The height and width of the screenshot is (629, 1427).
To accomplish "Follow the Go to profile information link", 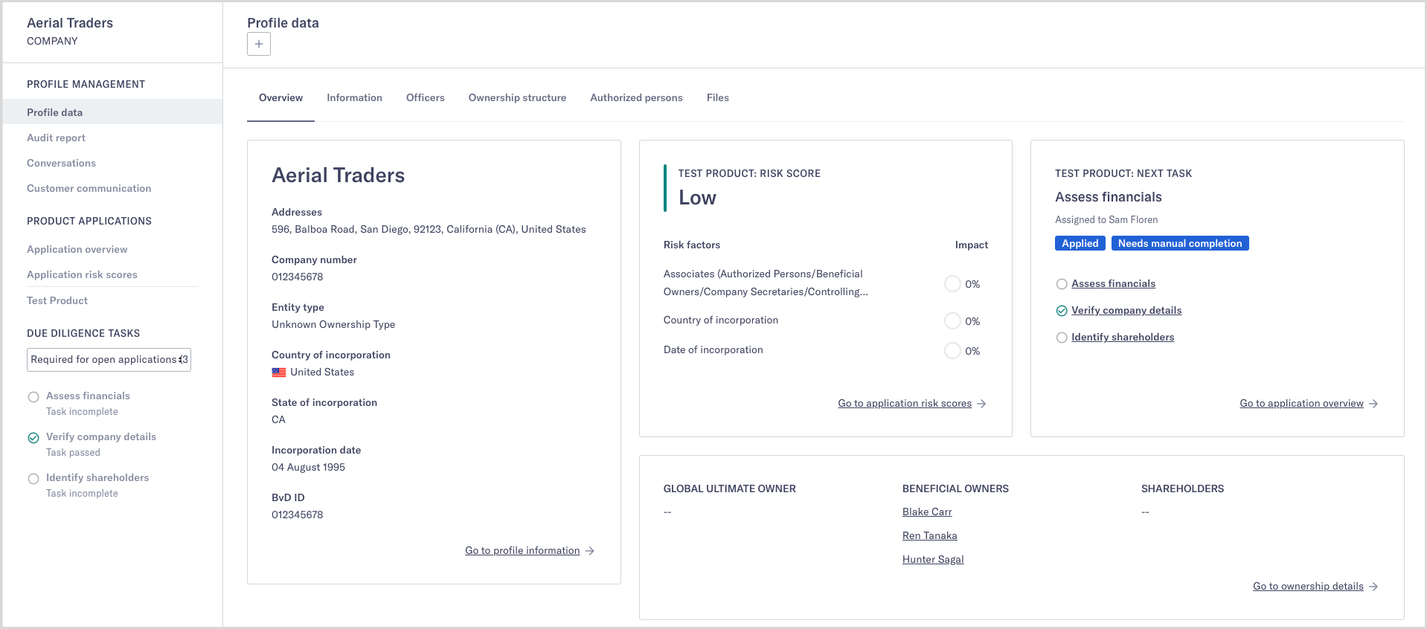I will (x=522, y=550).
